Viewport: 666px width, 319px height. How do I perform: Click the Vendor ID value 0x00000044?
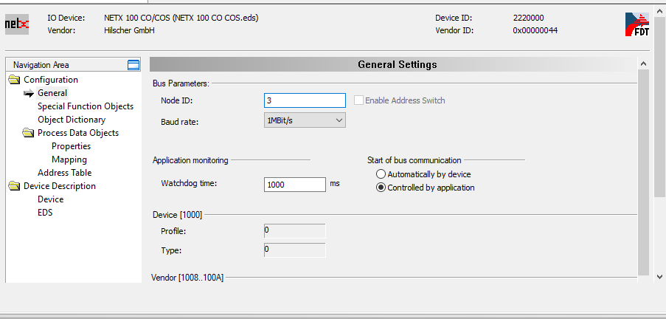coord(535,30)
